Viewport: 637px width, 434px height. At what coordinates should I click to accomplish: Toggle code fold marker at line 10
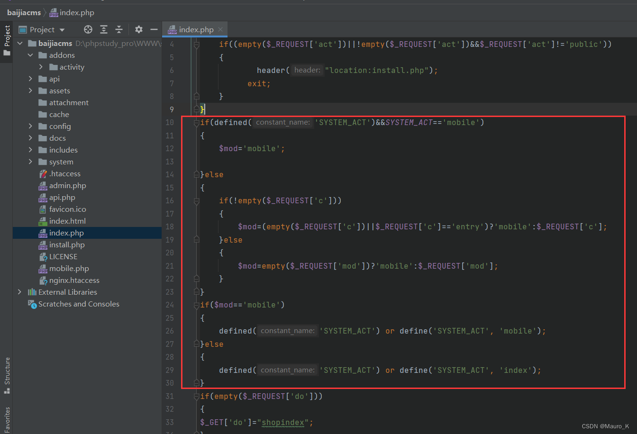tap(196, 123)
